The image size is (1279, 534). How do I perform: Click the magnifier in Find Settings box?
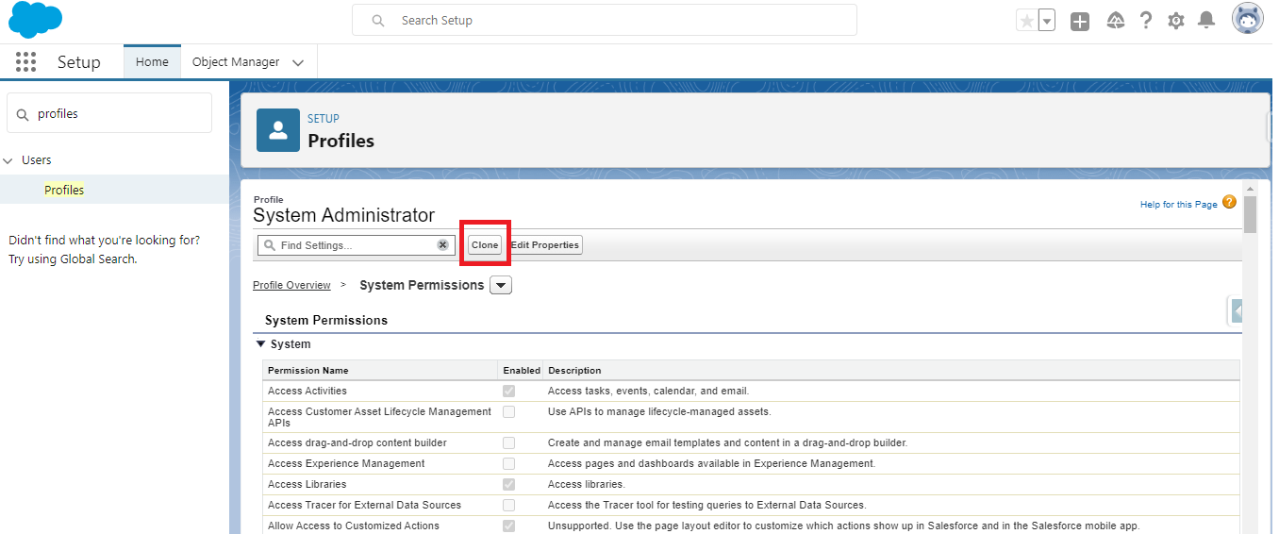click(270, 245)
